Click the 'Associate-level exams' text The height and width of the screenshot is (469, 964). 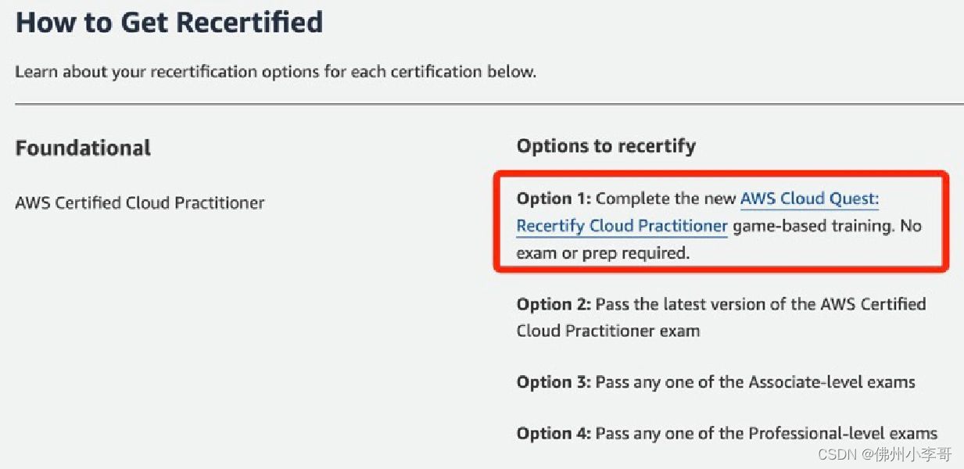click(x=832, y=382)
